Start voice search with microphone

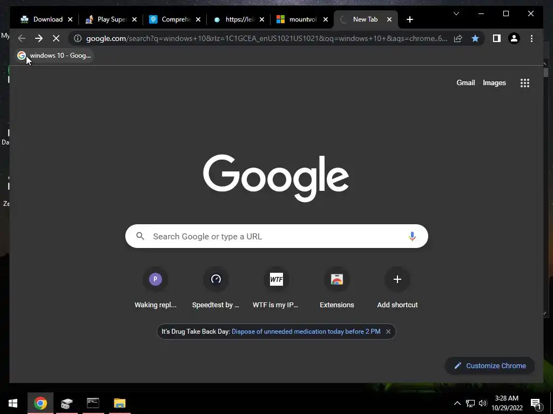tap(412, 236)
